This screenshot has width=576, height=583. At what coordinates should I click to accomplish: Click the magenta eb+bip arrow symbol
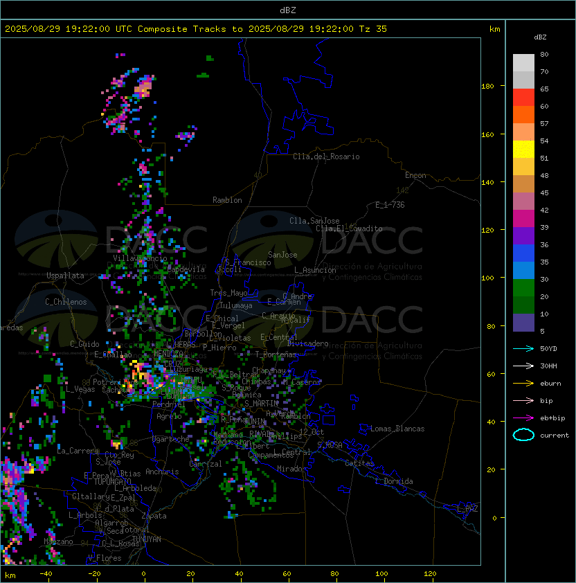point(523,418)
